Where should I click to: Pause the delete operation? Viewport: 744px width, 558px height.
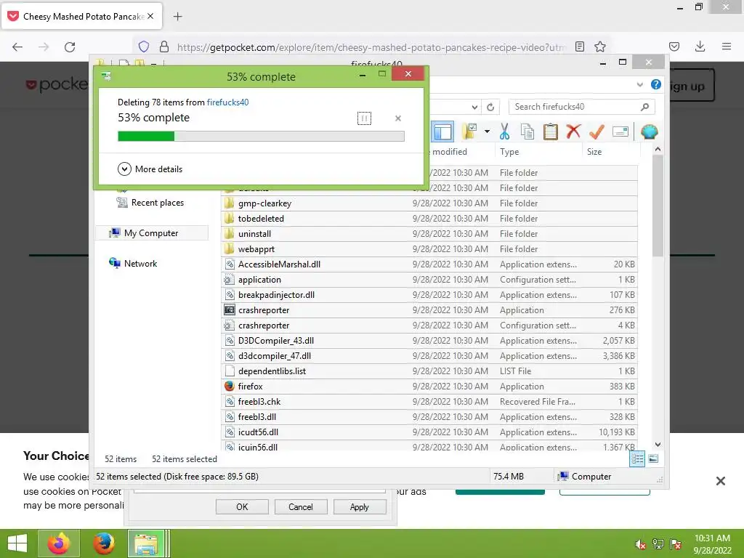tap(364, 118)
